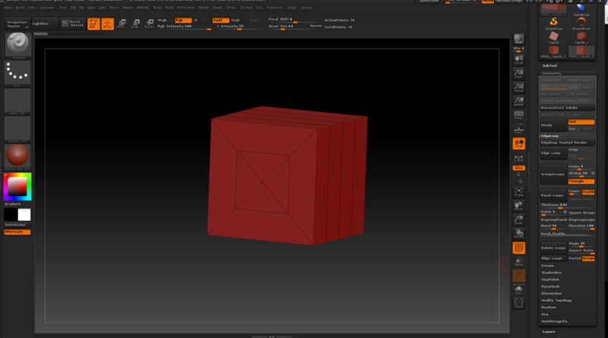
Task: Toggle the Mrgb channel button
Action: coord(162,21)
